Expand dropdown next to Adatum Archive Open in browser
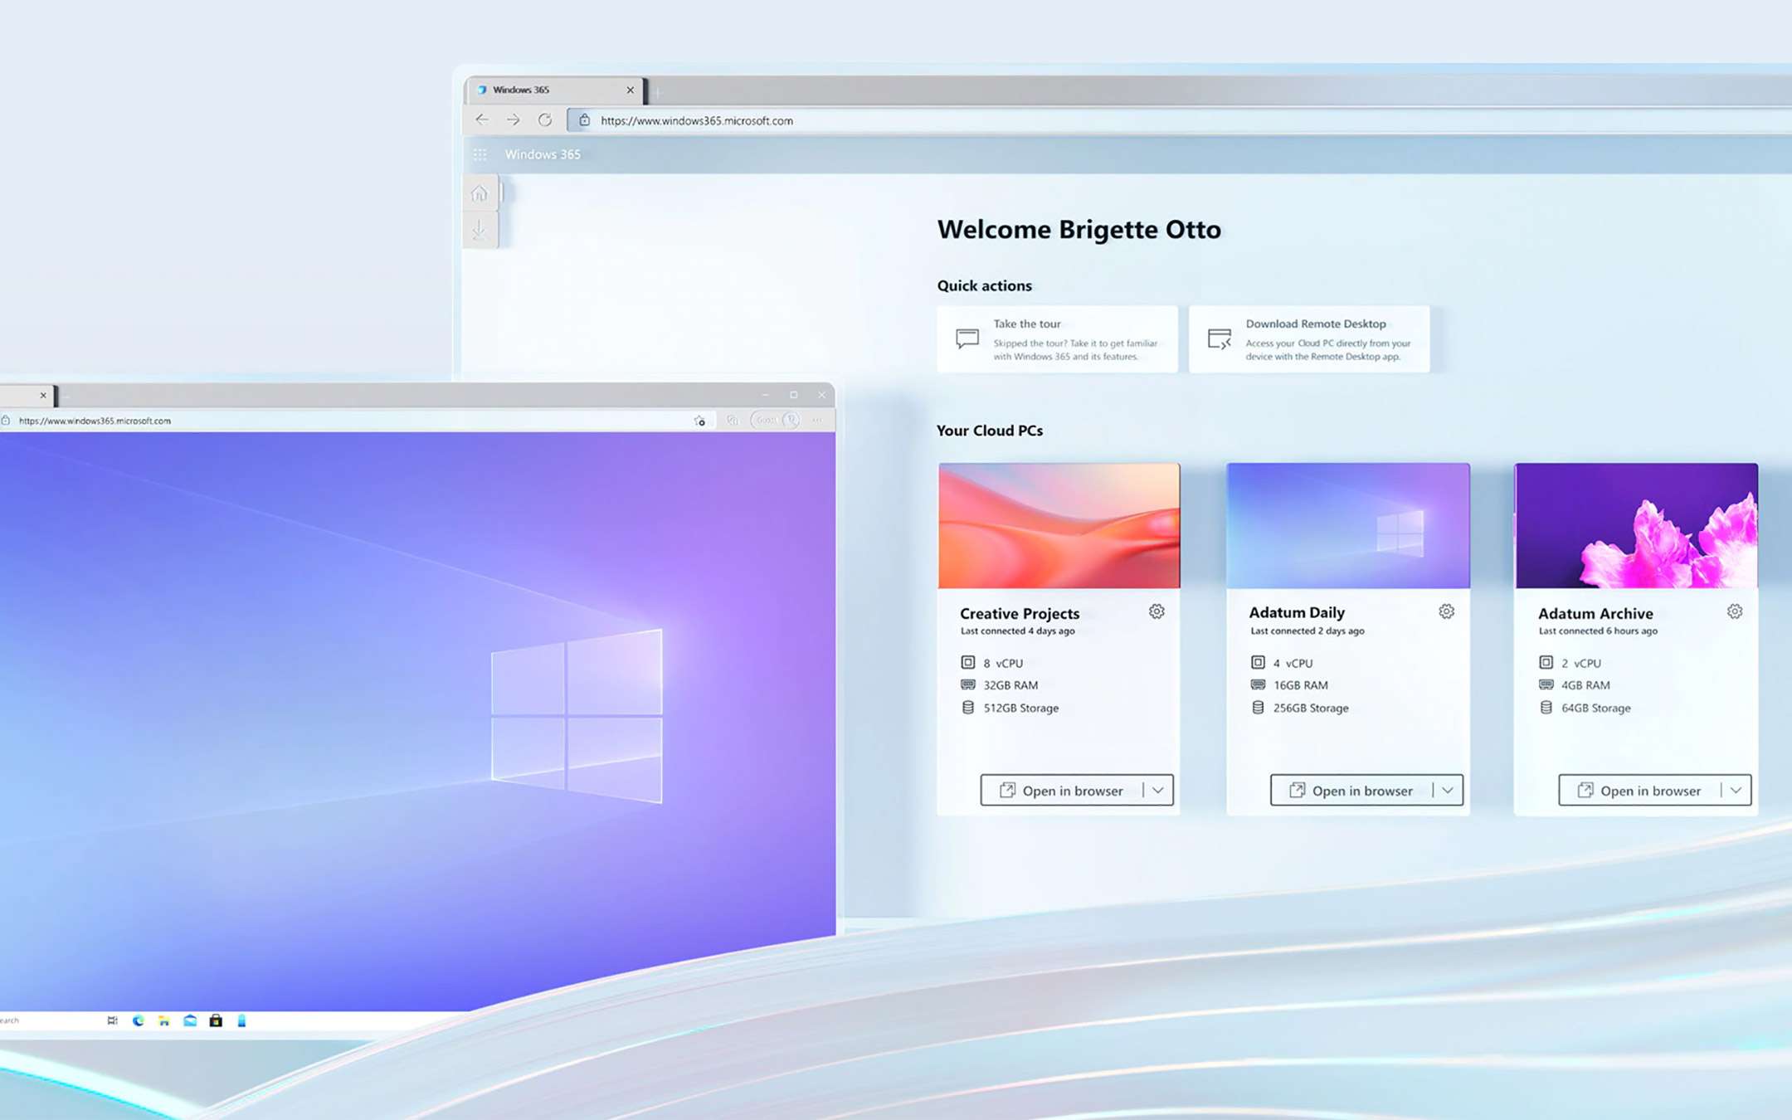 pos(1736,791)
